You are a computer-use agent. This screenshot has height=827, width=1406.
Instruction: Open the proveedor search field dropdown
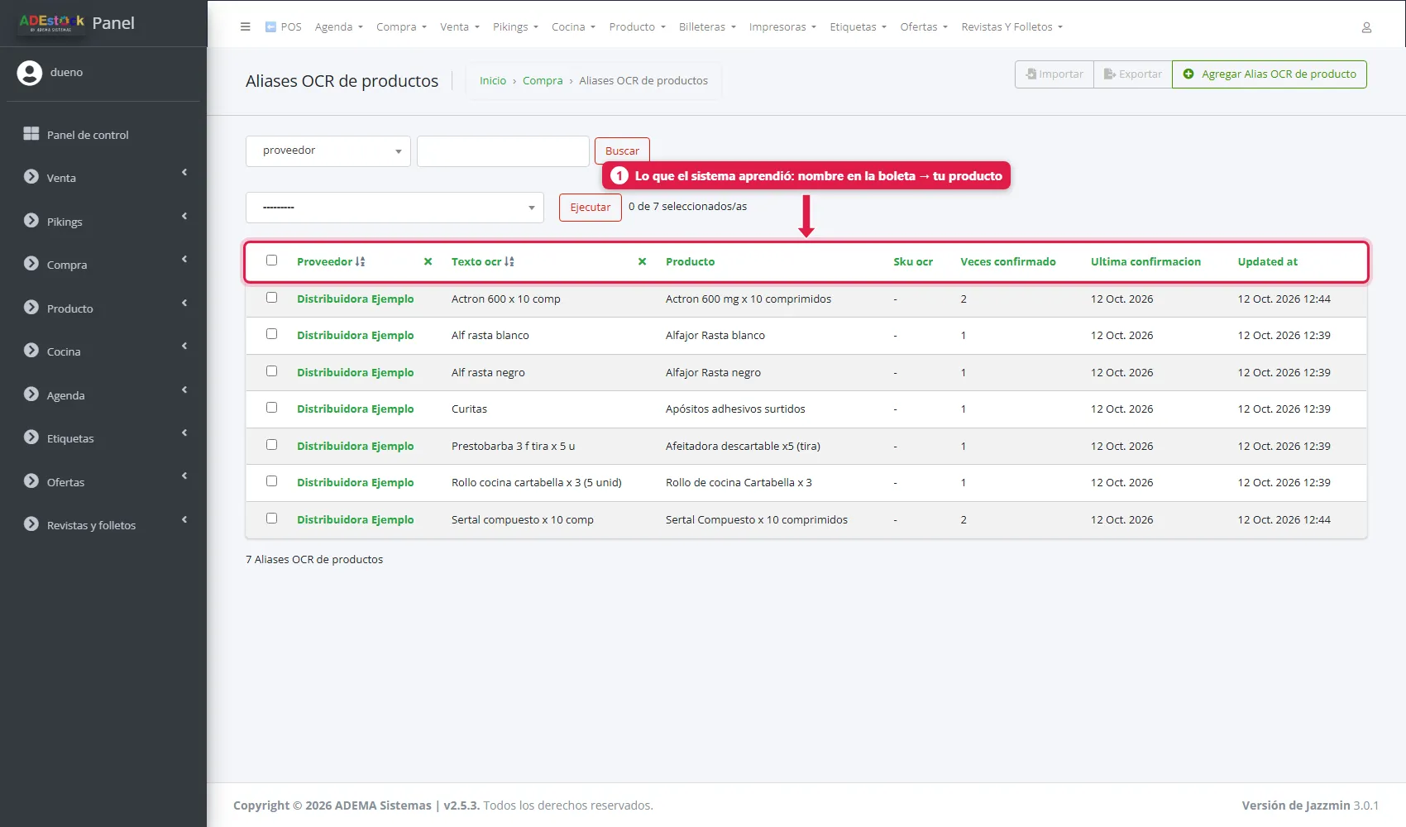tap(328, 151)
